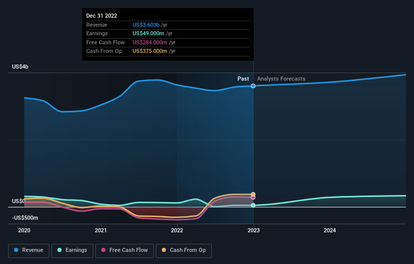Click the US$4b y-axis label
414x264 pixels.
pos(20,67)
